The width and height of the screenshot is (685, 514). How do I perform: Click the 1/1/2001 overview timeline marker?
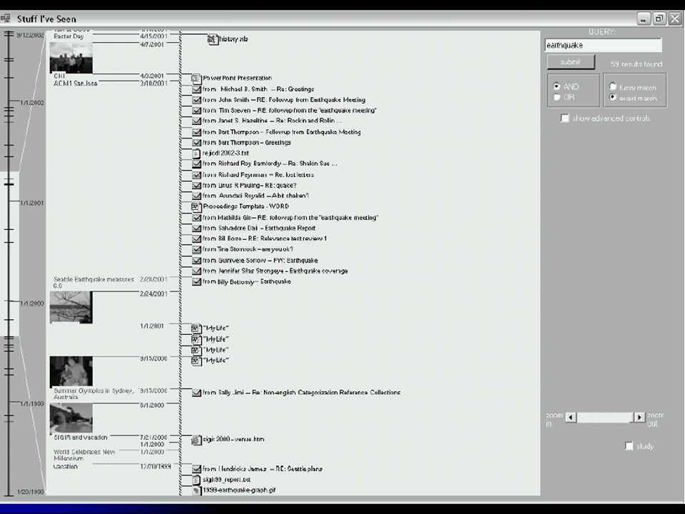point(32,203)
